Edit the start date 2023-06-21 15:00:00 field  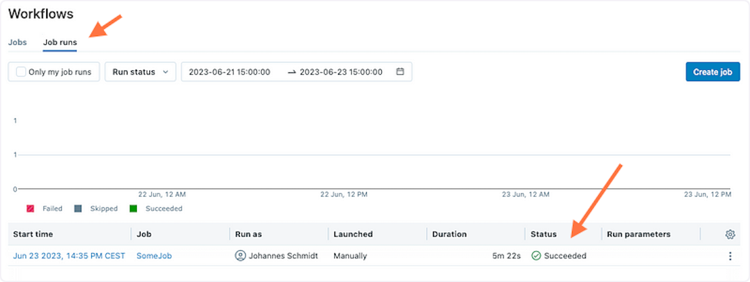tap(229, 72)
